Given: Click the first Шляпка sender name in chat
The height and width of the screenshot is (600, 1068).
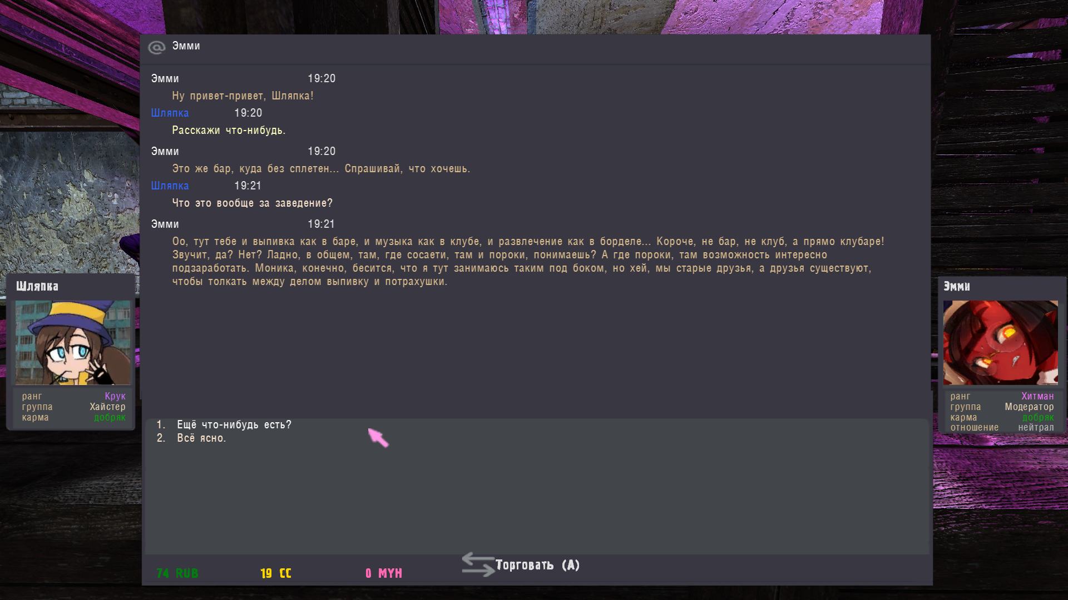Looking at the screenshot, I should tap(170, 113).
